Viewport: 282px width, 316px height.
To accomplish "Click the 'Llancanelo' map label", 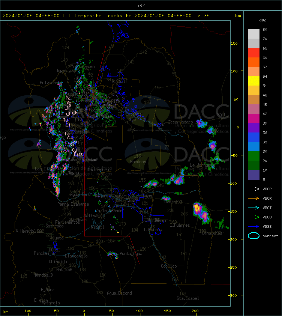I will tap(76, 256).
